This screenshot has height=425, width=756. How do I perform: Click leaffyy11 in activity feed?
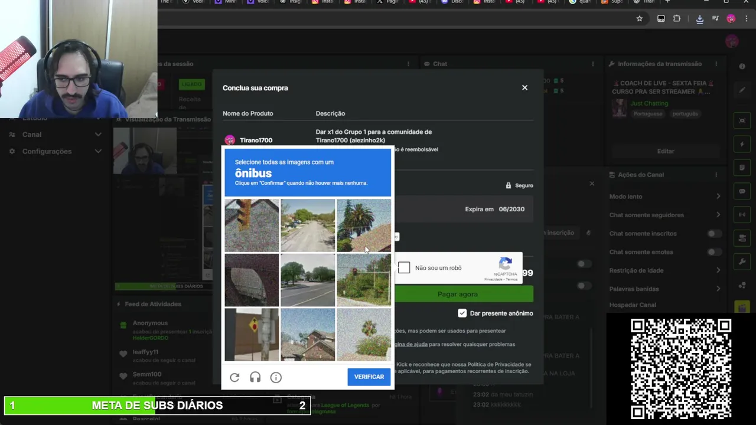[x=145, y=352]
